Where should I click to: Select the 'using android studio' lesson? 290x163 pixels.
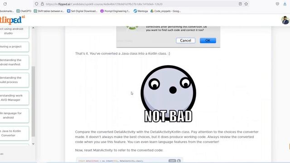tap(14, 32)
